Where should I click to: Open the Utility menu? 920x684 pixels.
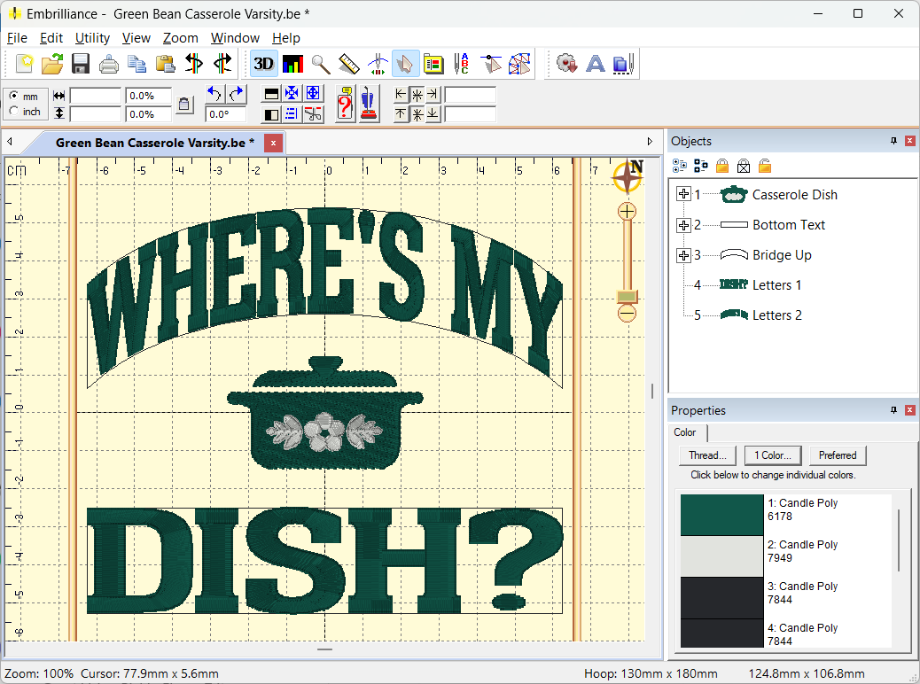[x=92, y=38]
